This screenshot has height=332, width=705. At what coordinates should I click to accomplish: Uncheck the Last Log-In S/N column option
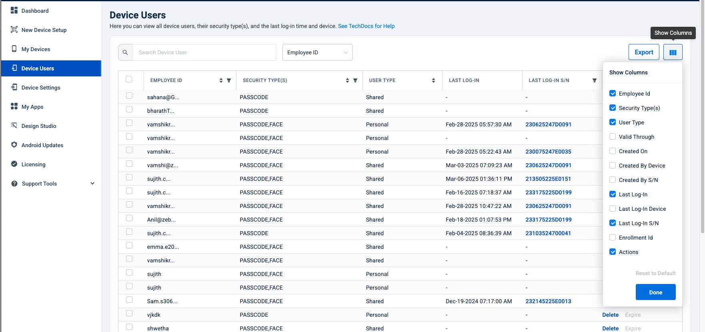pos(613,223)
